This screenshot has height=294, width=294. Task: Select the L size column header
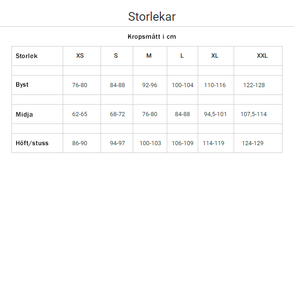182,56
